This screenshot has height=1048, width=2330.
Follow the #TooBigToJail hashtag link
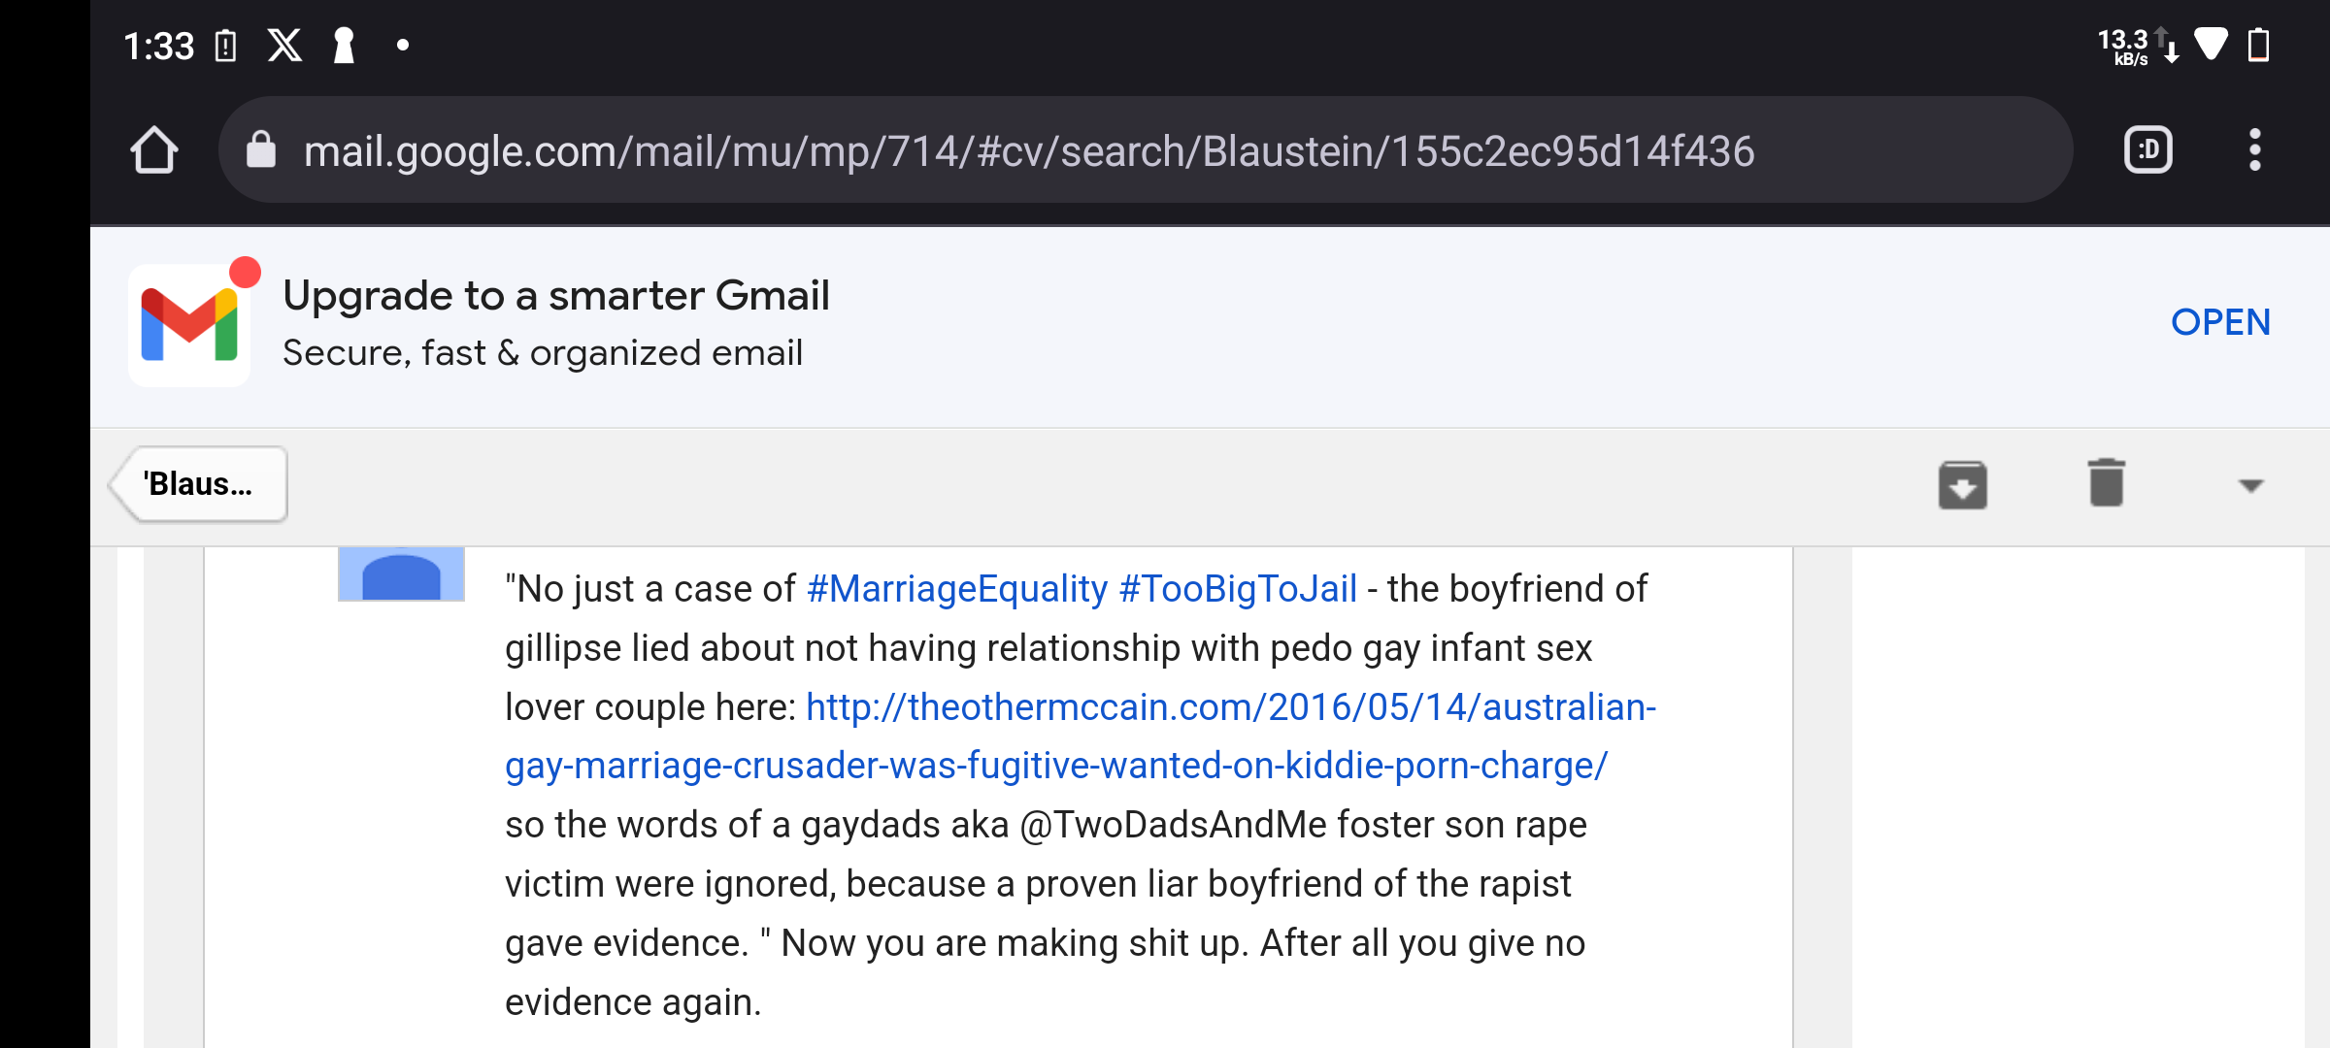[1238, 589]
